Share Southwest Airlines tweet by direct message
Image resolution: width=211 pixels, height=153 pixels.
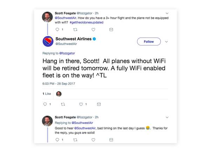[x=99, y=104]
